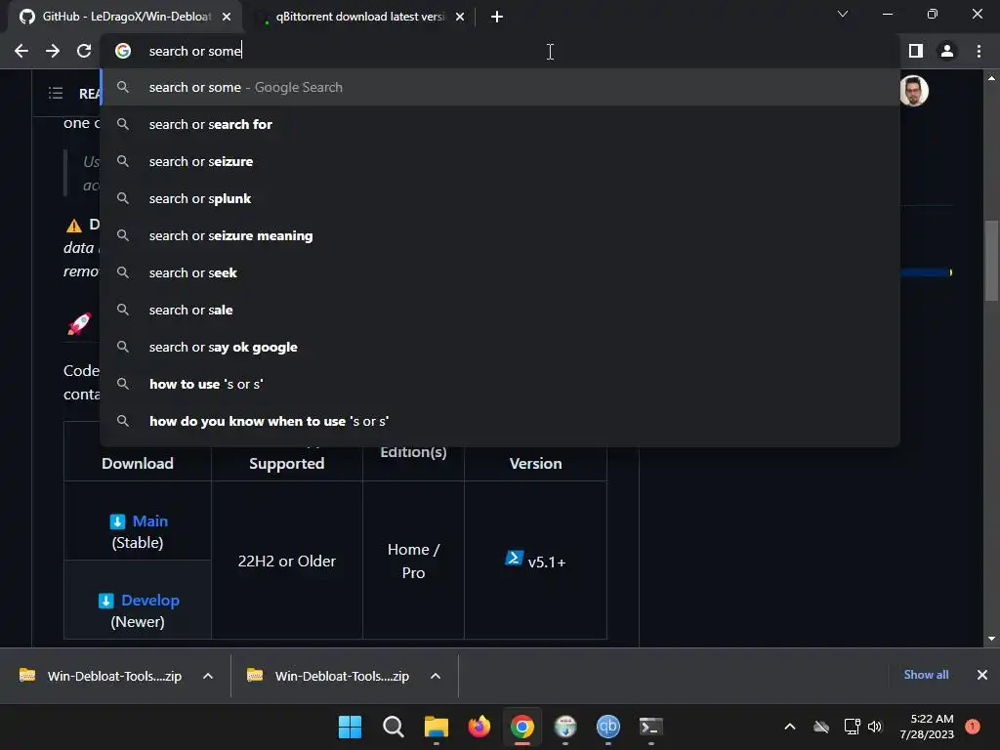Show all downloads
Image resolution: width=1000 pixels, height=750 pixels.
point(926,675)
